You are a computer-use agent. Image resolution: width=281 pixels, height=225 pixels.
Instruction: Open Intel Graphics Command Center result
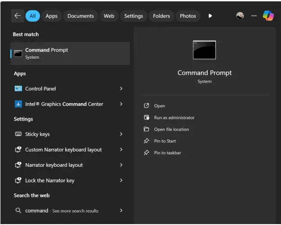click(70, 104)
